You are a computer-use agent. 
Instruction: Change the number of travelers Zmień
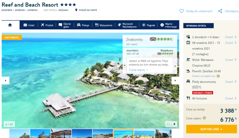click(x=231, y=37)
